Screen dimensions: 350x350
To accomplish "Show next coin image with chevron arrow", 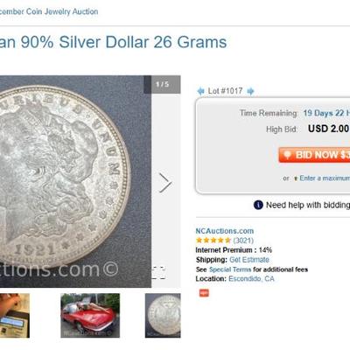I will 165,183.
